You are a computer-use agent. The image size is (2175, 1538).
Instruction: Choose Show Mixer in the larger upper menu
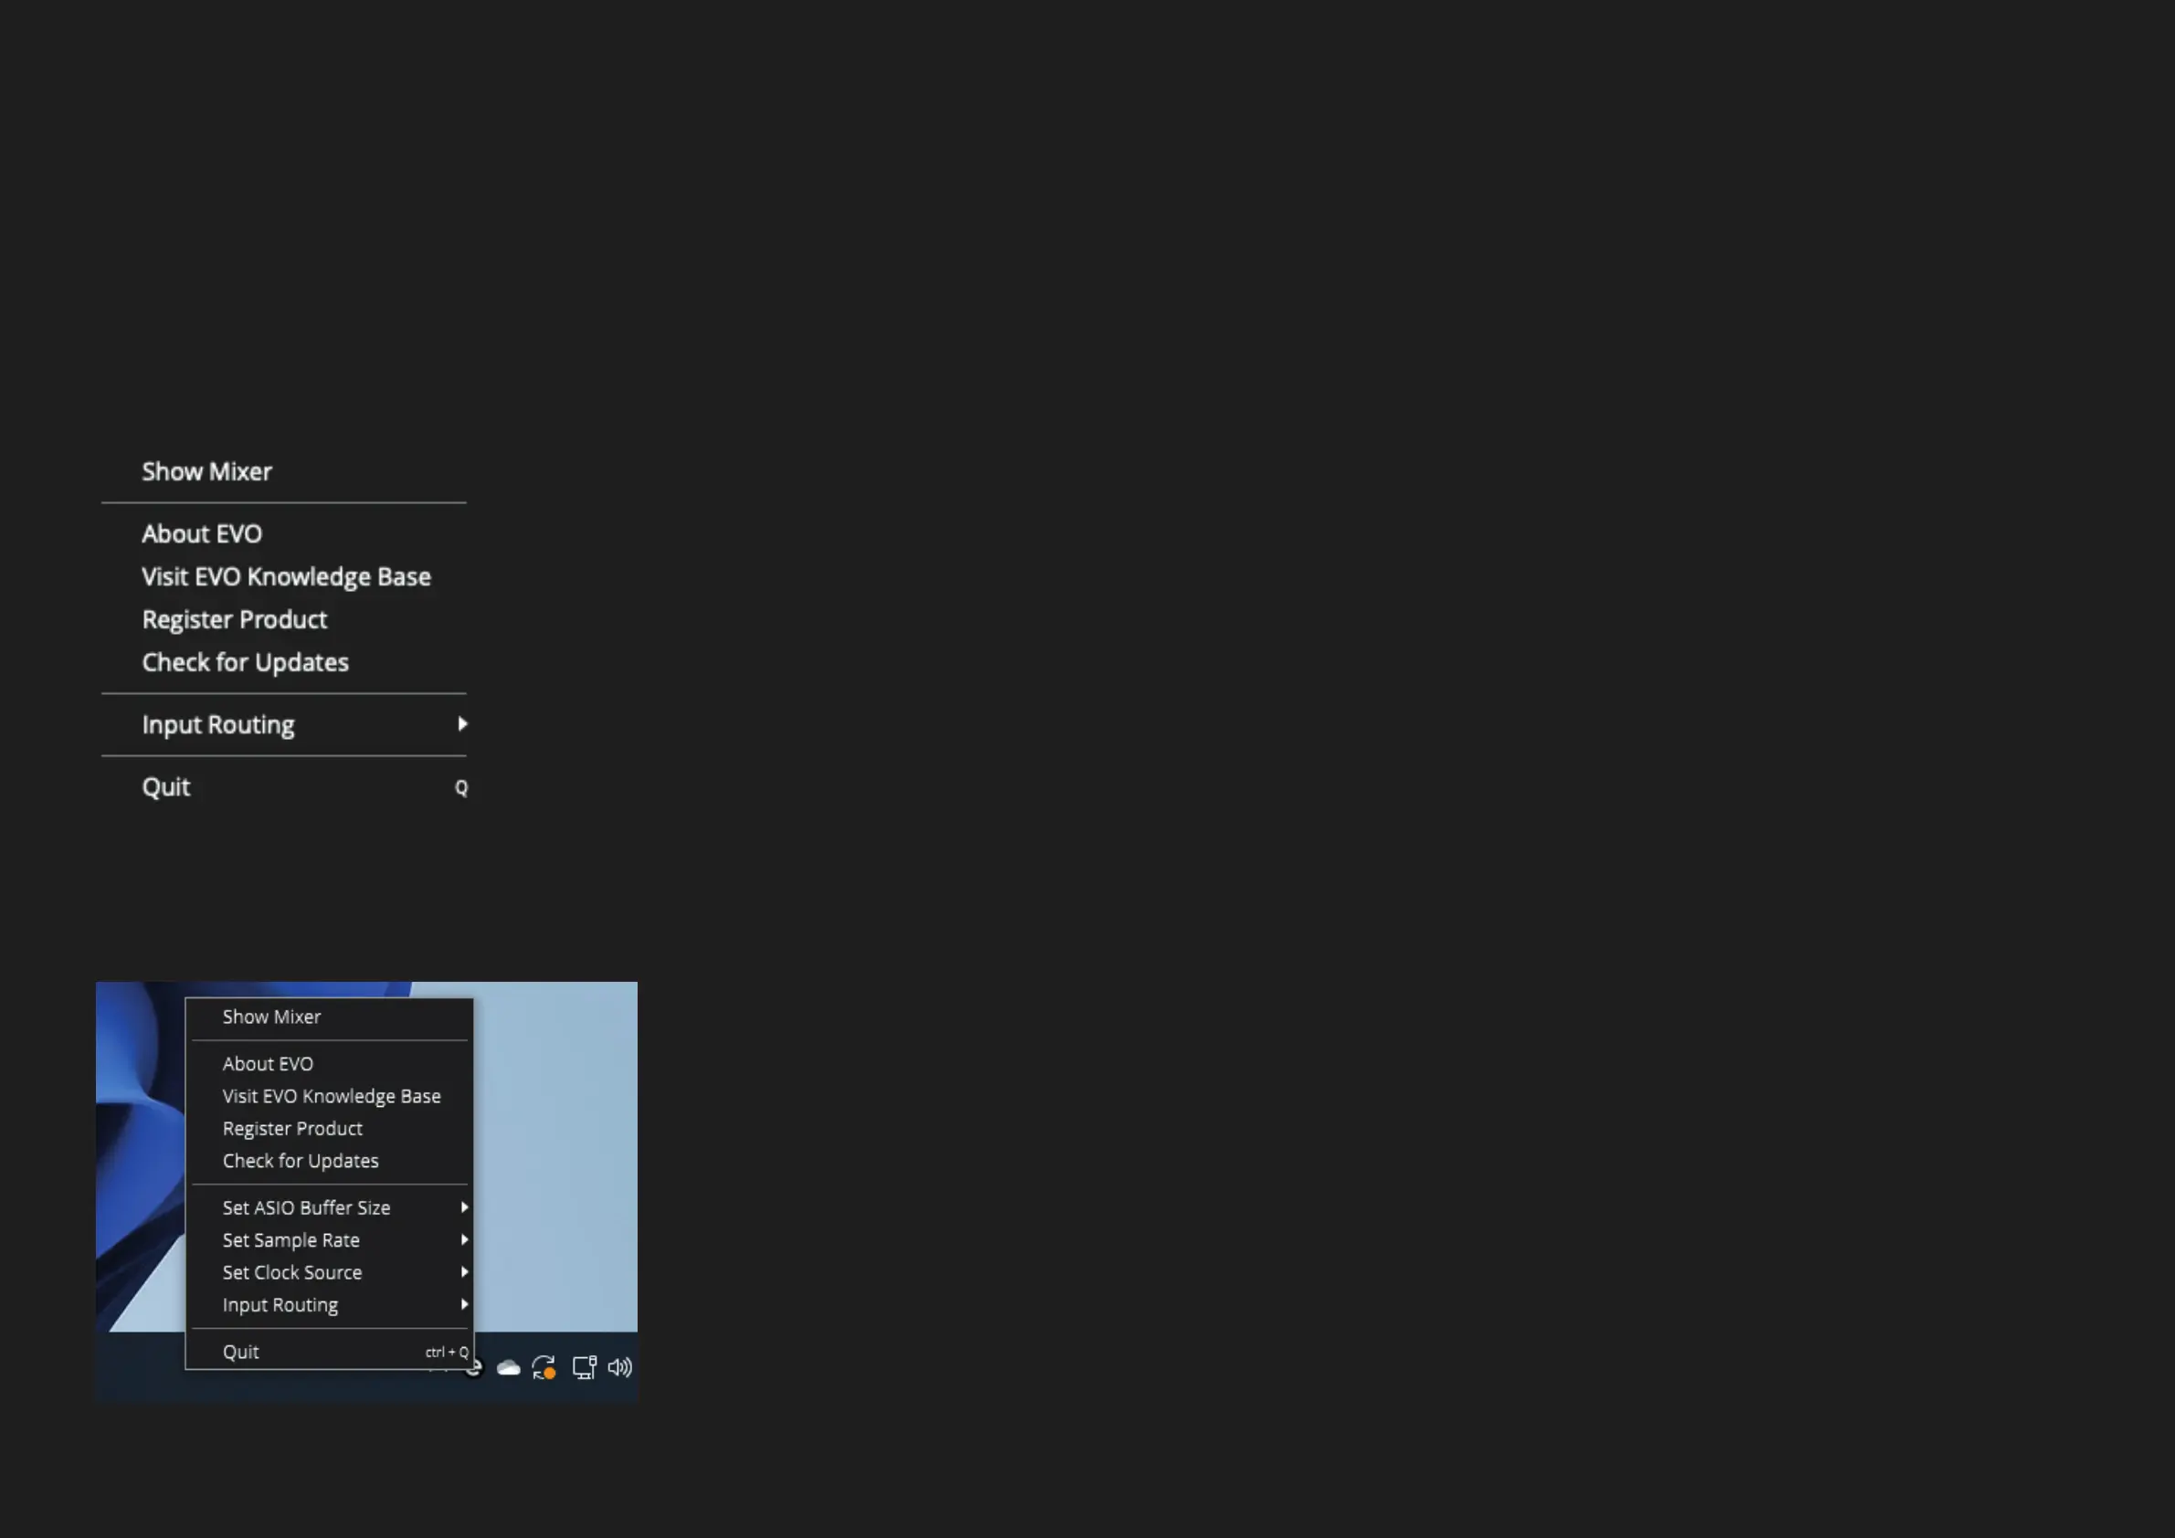(206, 471)
